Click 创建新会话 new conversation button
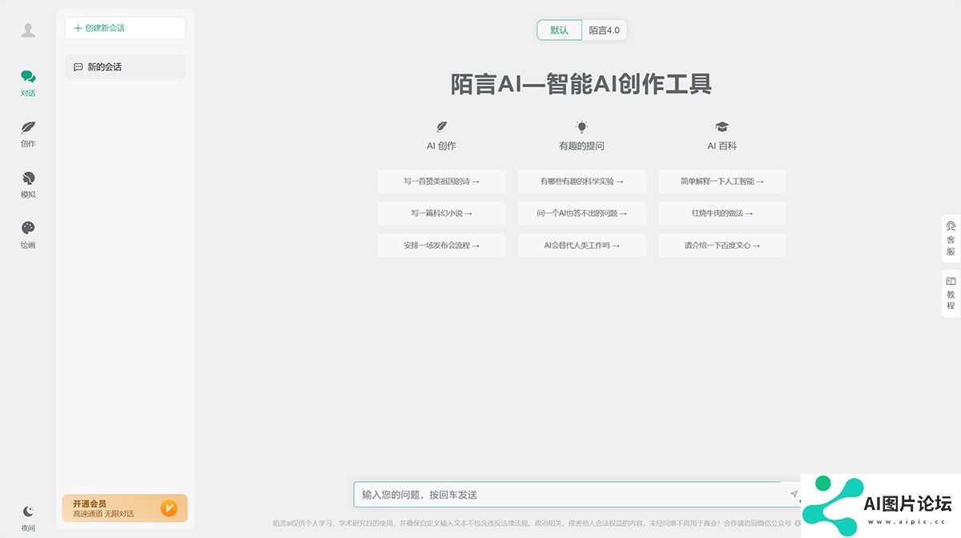Screen dimensions: 961x538 point(125,28)
